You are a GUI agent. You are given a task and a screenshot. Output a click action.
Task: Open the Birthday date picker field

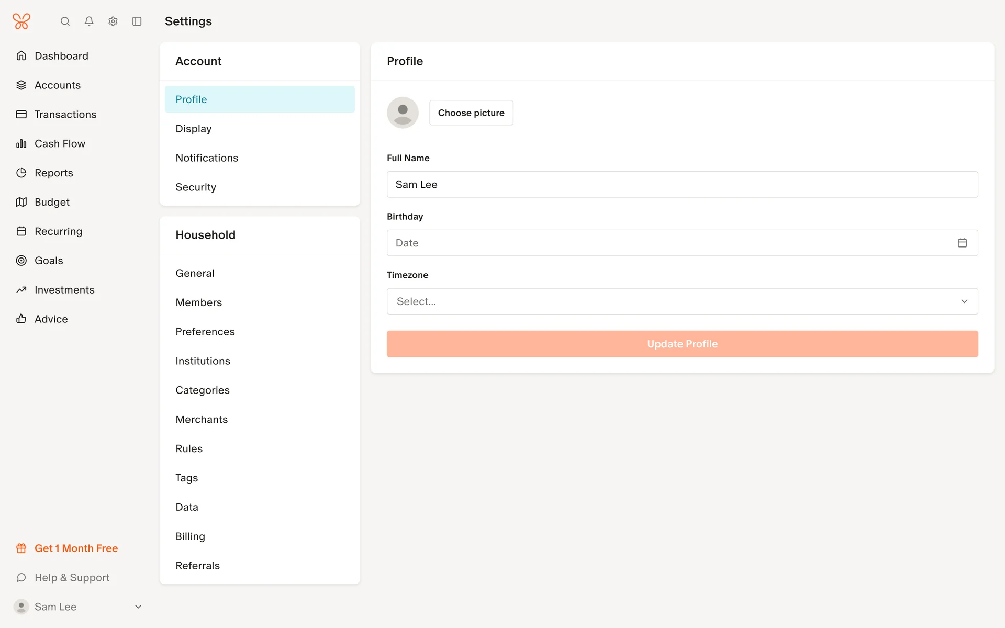click(670, 243)
